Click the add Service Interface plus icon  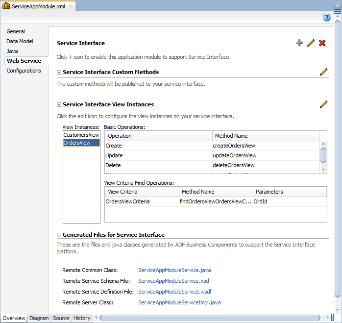tap(299, 43)
